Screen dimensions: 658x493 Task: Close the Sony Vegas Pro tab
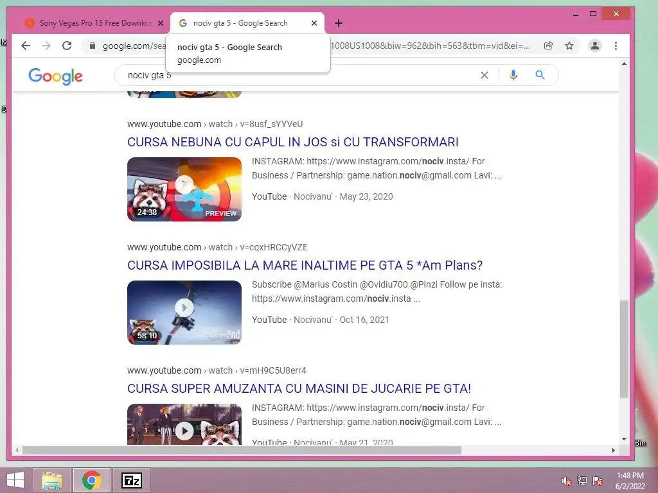(x=160, y=23)
